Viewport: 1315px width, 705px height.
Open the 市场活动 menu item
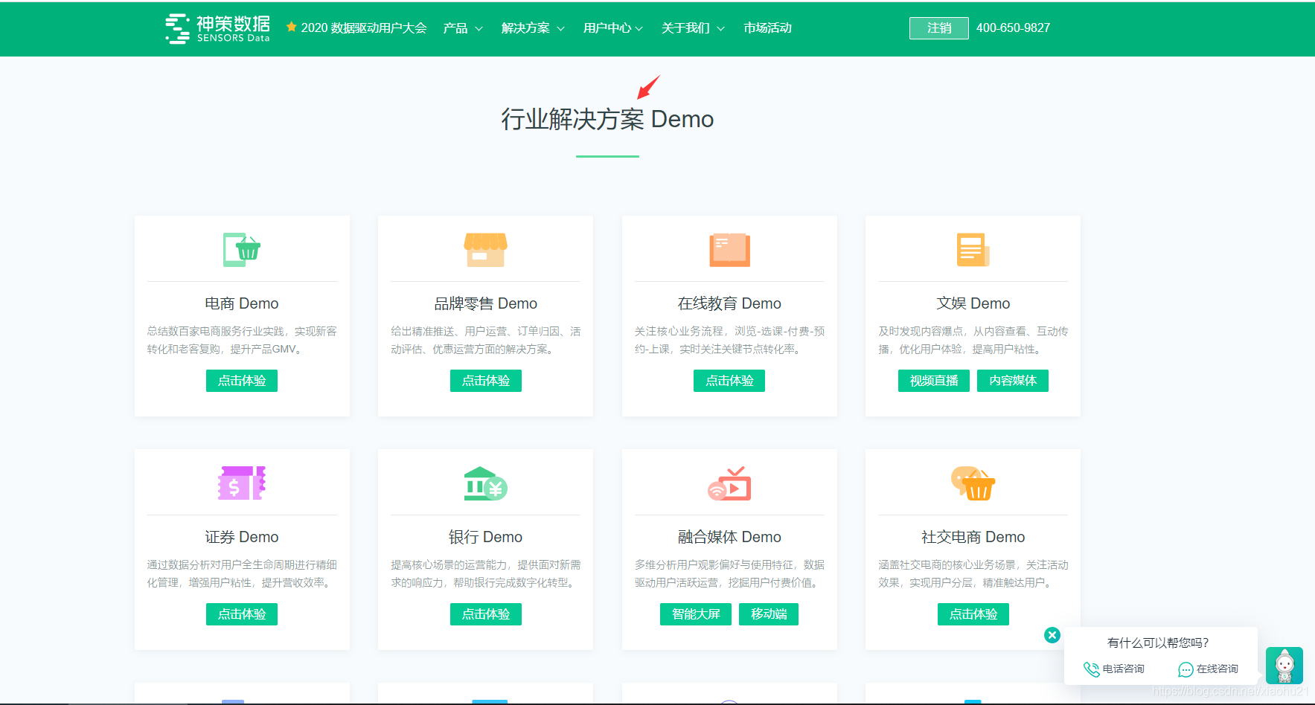click(767, 28)
